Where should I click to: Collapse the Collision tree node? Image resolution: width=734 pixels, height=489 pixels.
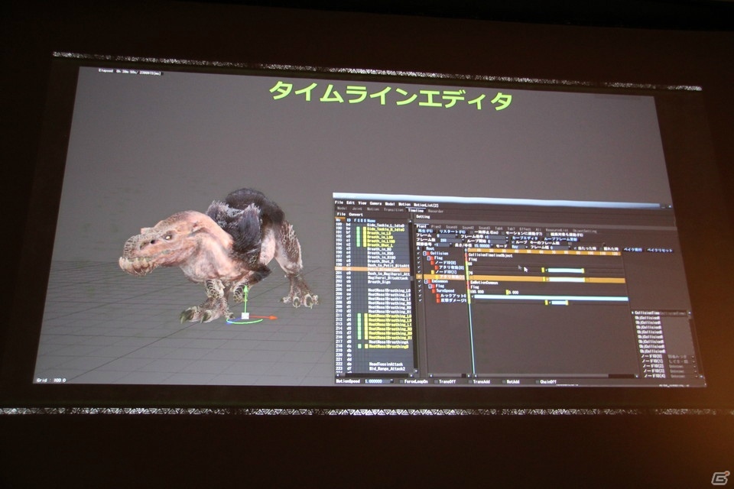(x=424, y=254)
